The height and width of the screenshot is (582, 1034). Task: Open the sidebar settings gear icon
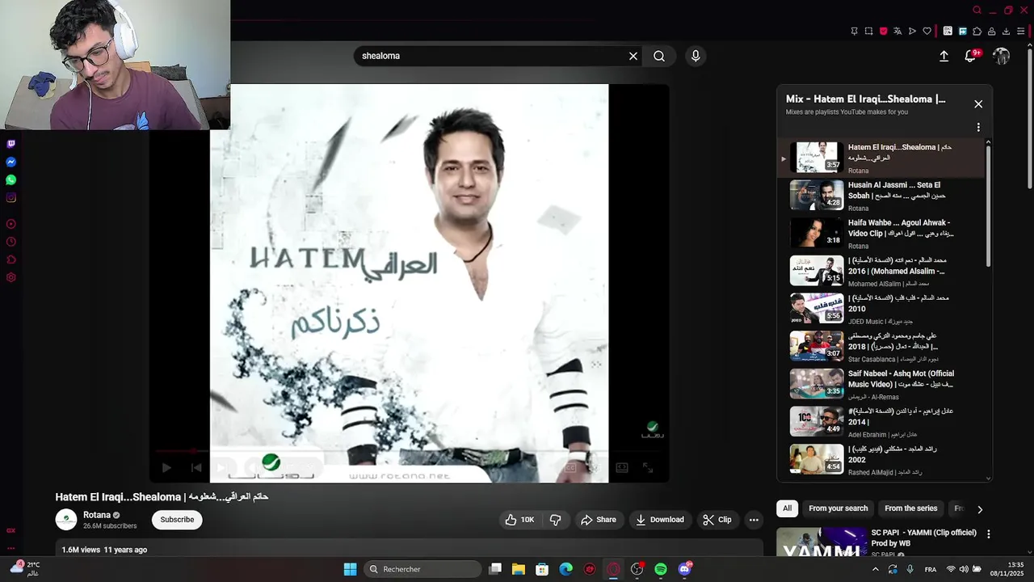(x=11, y=277)
